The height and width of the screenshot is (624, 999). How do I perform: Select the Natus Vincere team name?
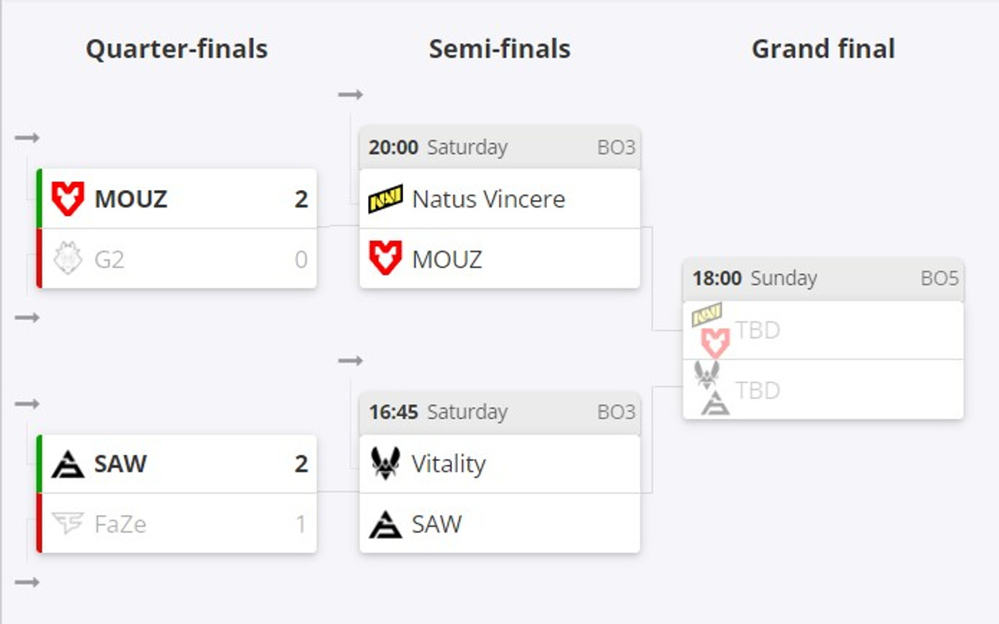pos(489,199)
